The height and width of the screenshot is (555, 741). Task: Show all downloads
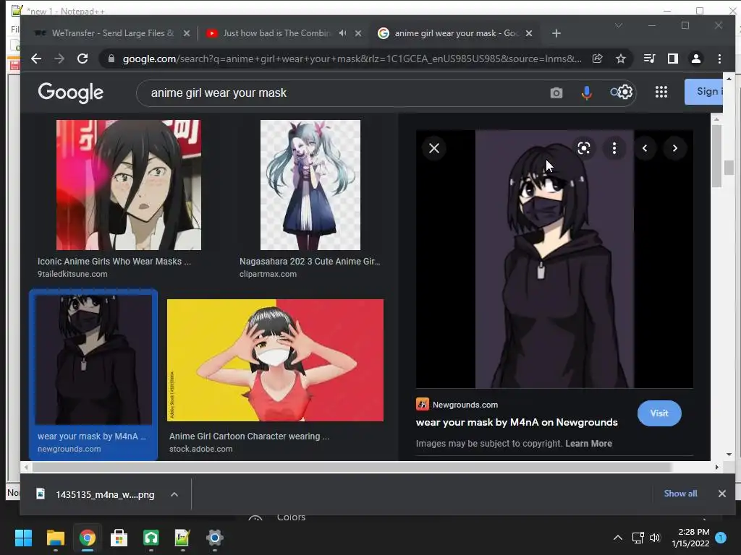tap(680, 493)
